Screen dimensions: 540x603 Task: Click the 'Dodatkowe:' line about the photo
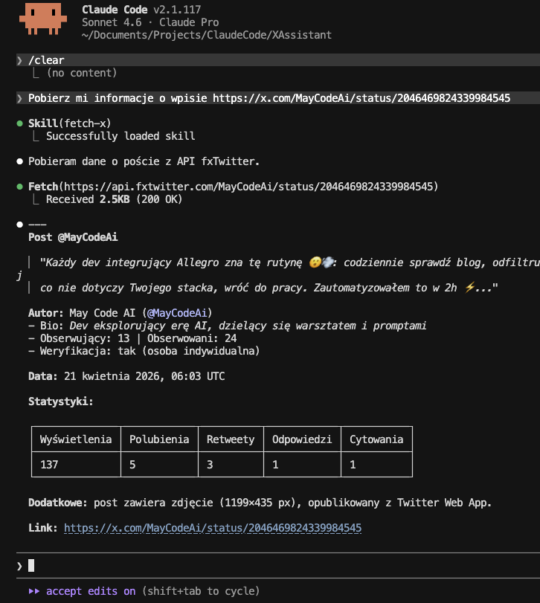[260, 503]
